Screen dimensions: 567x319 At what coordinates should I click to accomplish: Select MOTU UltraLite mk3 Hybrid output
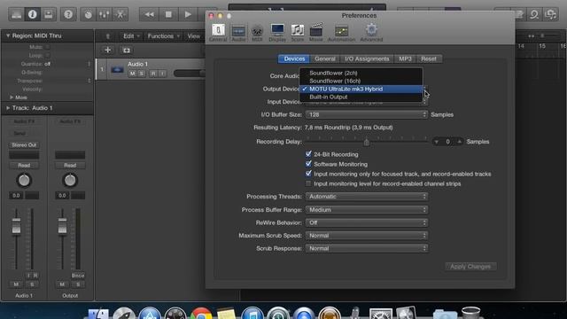pos(361,89)
